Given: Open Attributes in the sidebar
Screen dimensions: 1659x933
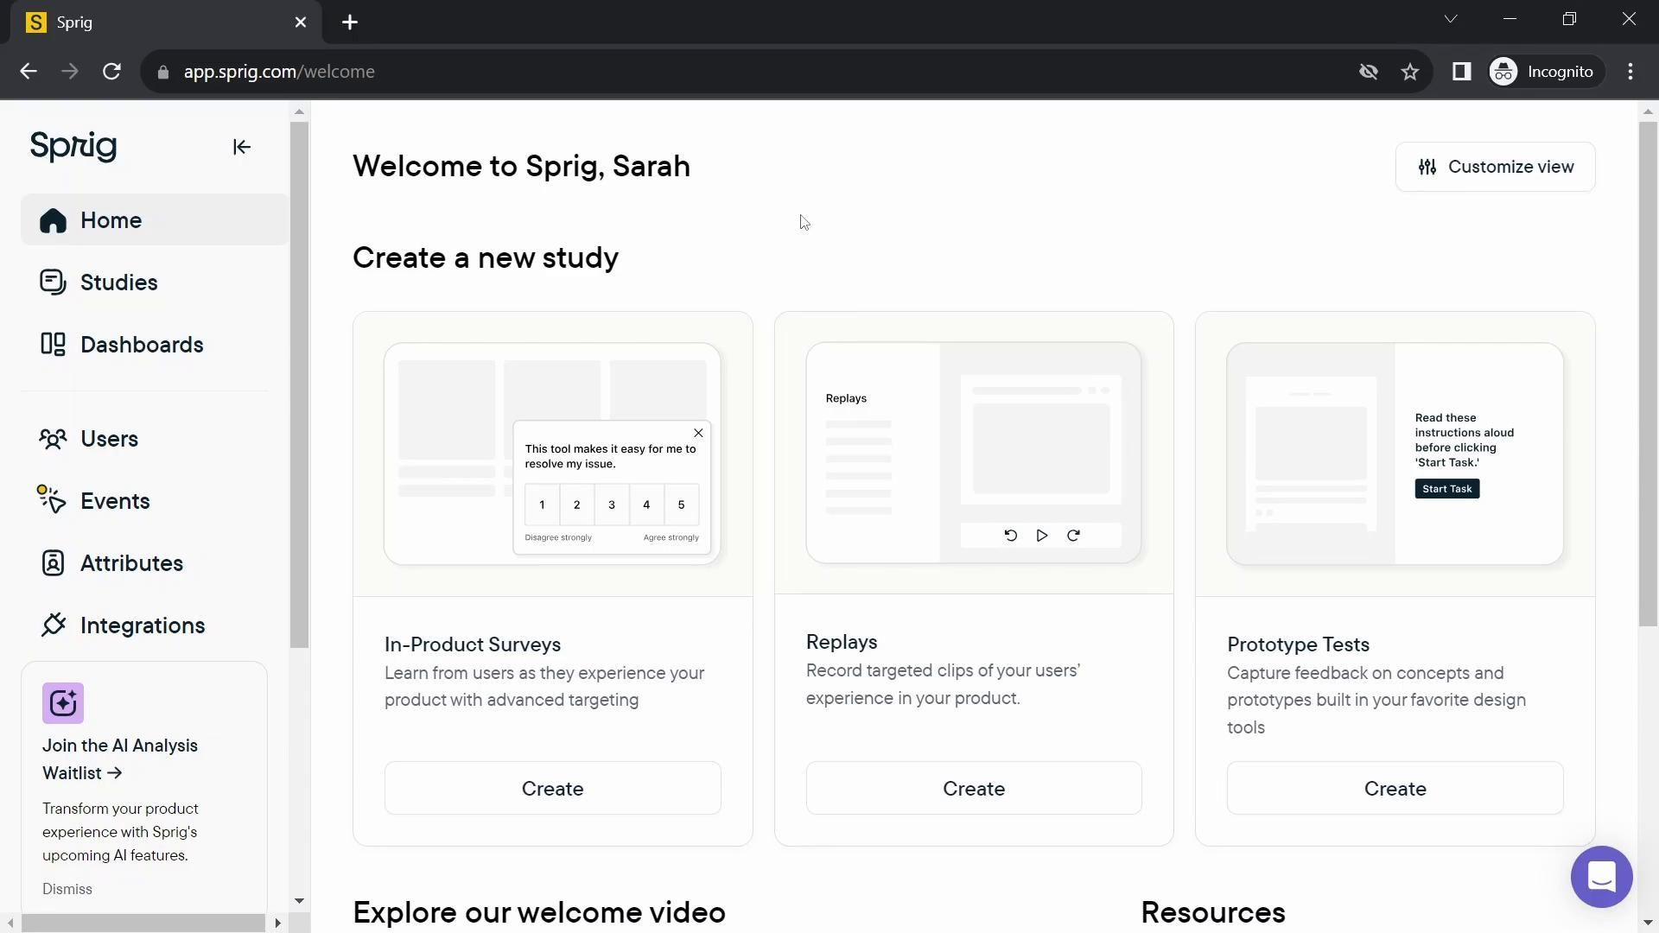Looking at the screenshot, I should tap(131, 563).
